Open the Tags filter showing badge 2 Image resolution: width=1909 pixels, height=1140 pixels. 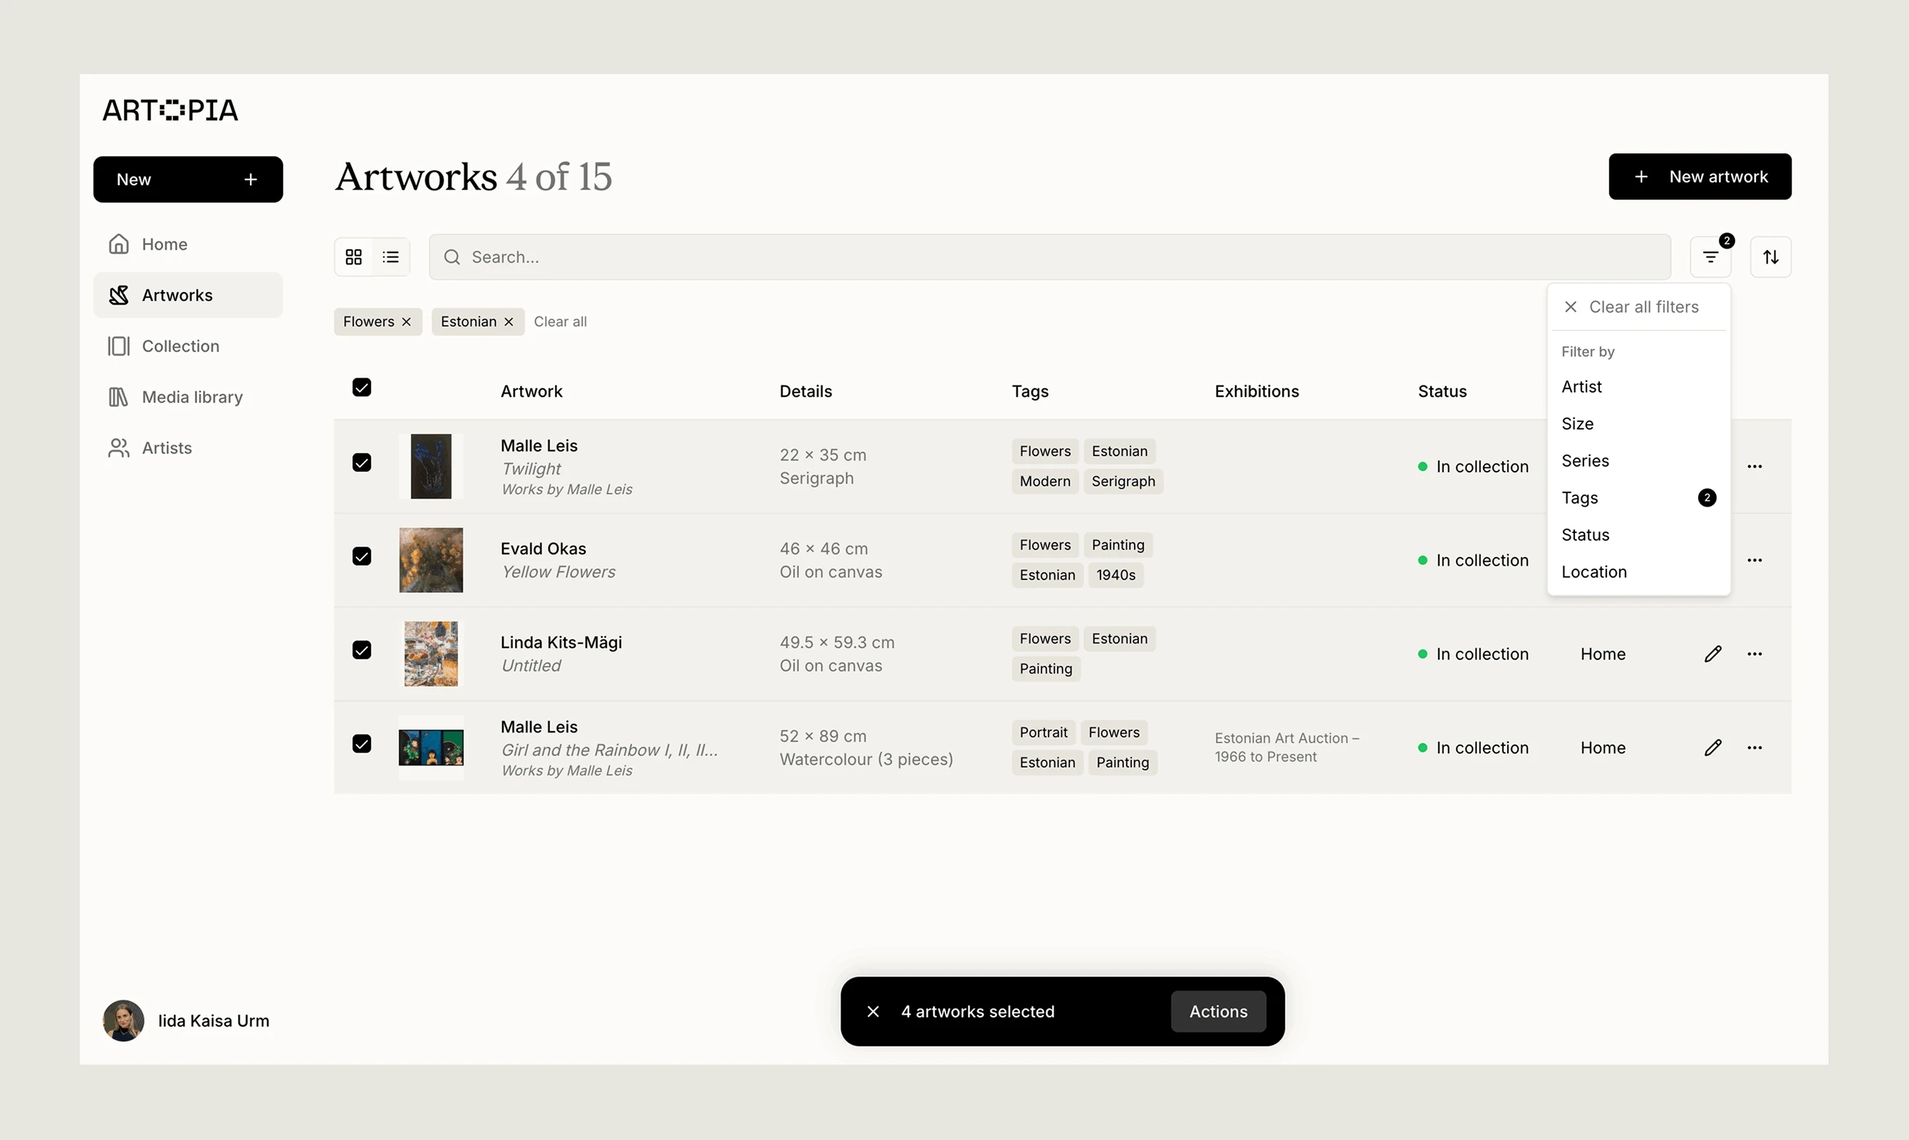[x=1580, y=498]
